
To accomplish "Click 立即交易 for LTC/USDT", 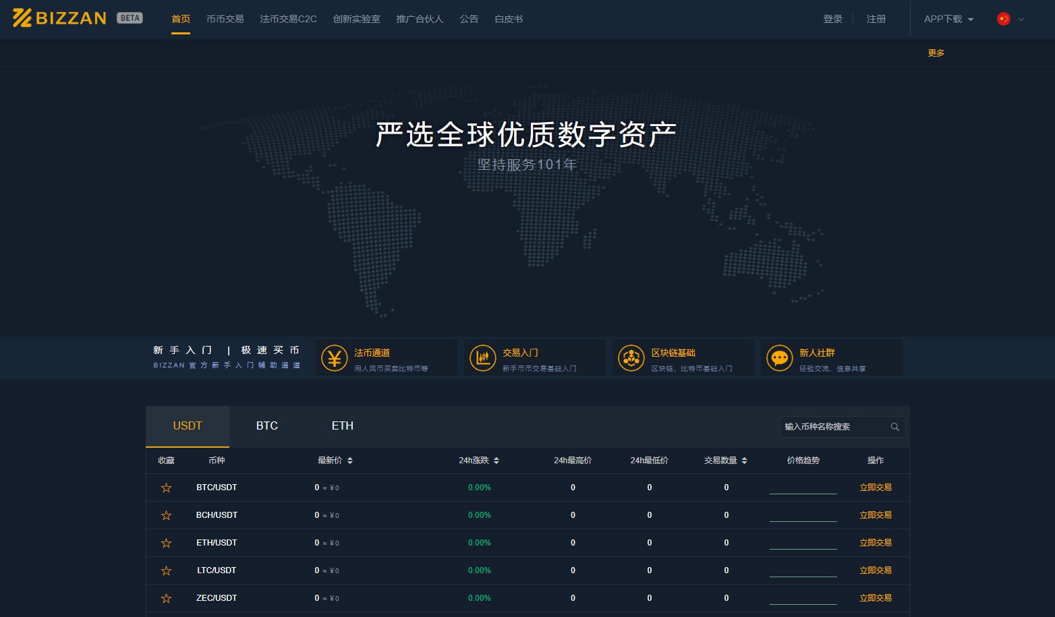I will click(876, 570).
